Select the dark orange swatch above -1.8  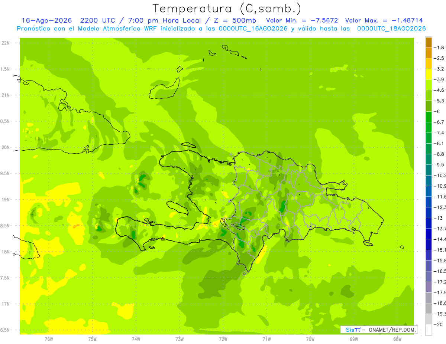tap(429, 42)
